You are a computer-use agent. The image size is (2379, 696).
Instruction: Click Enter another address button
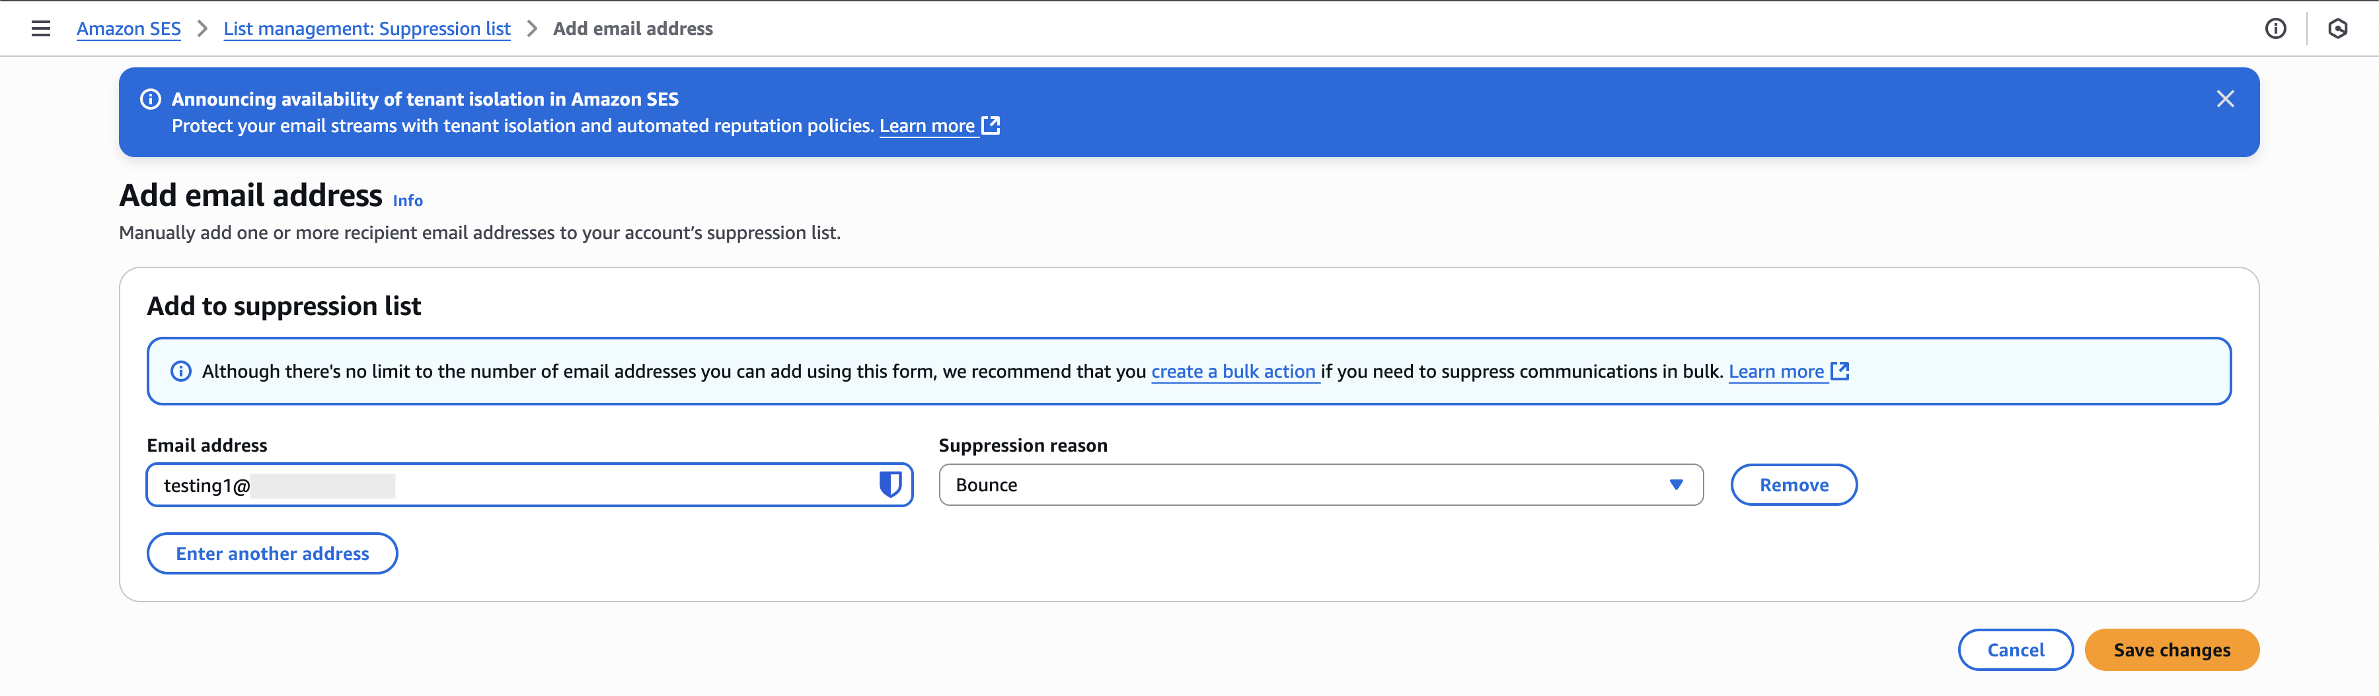[272, 553]
